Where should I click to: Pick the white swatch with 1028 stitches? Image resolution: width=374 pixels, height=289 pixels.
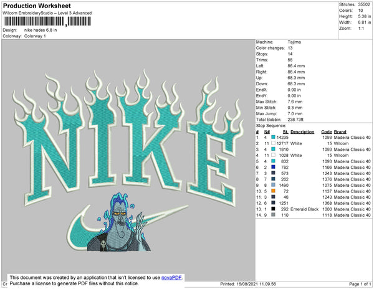273,155
